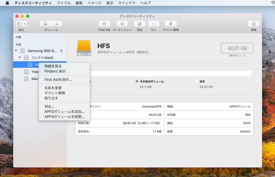Click the 40.01 GB capacity button

click(x=237, y=48)
